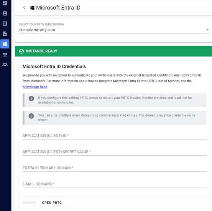Image resolution: width=212 pixels, height=211 pixels.
Task: Focus the Application (Client) ID field
Action: [114, 136]
